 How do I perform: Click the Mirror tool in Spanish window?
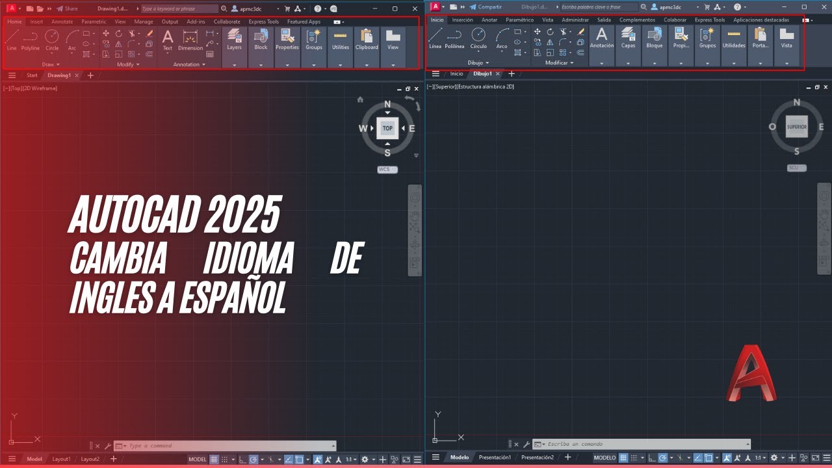click(x=550, y=42)
